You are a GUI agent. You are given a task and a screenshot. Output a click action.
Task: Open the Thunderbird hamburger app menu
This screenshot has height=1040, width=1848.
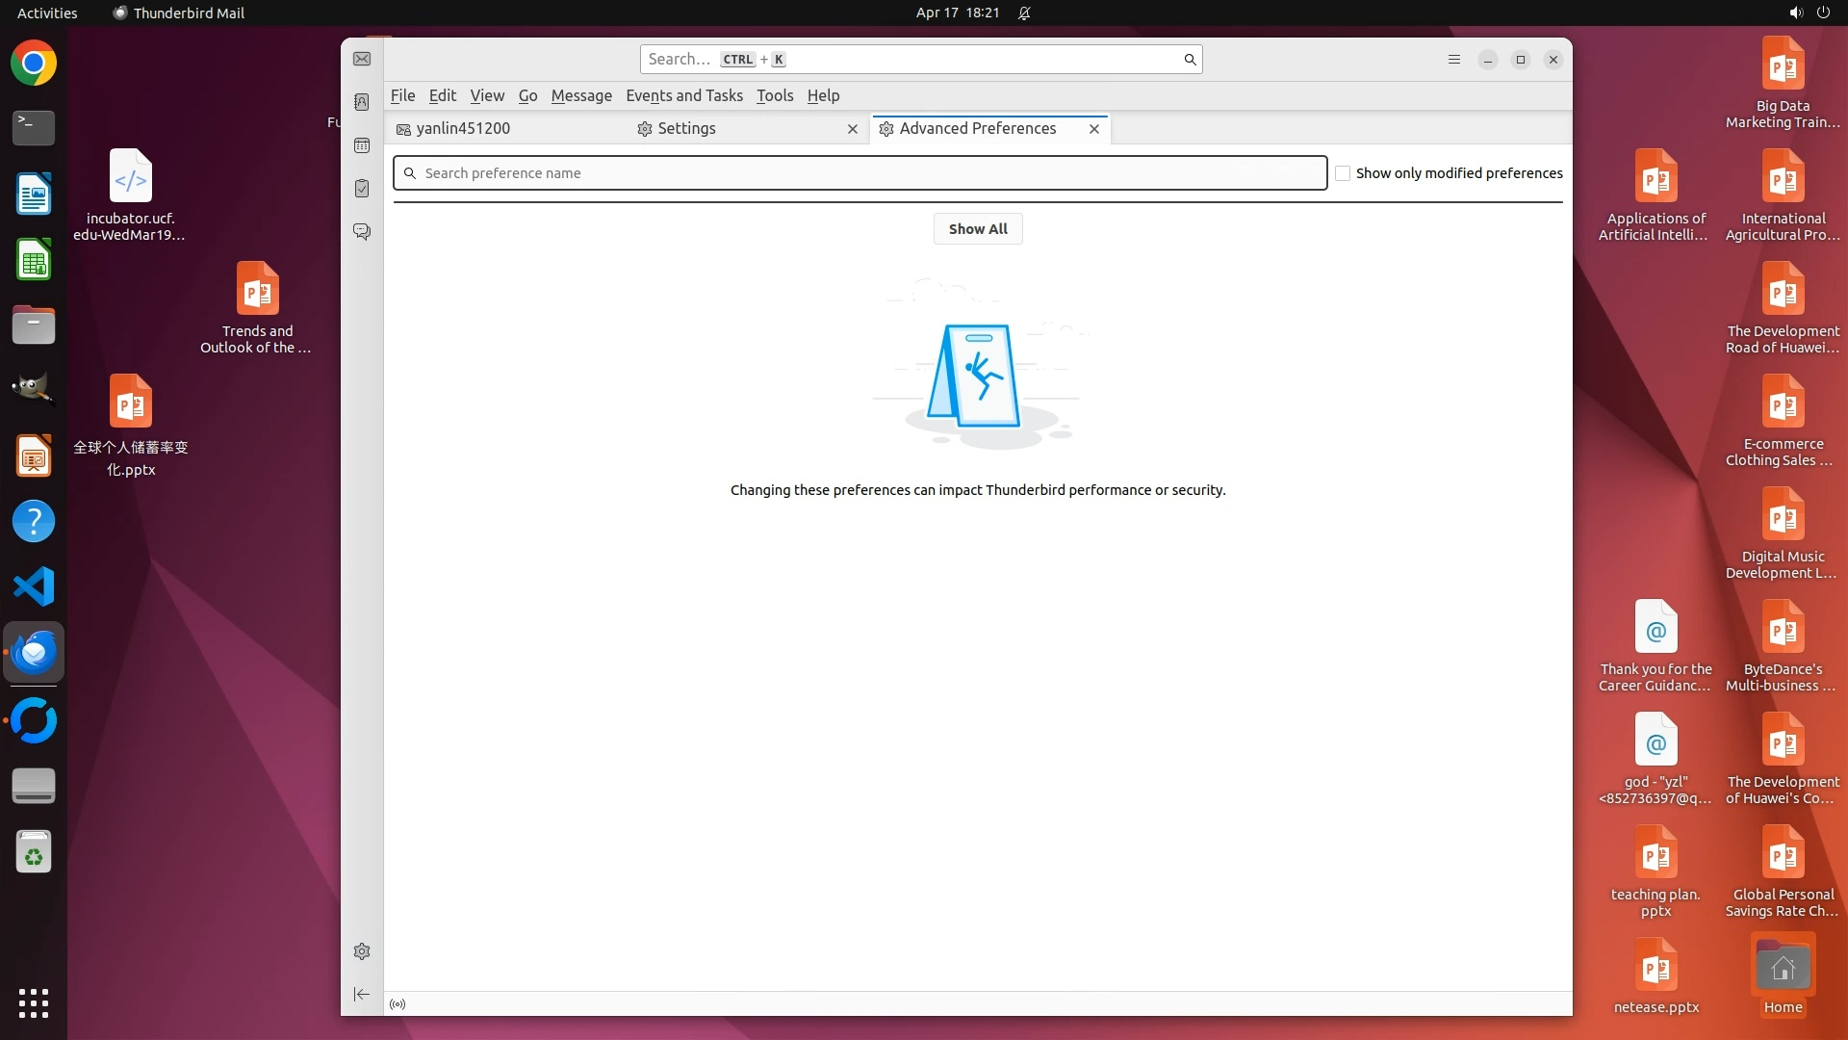pos(1454,60)
